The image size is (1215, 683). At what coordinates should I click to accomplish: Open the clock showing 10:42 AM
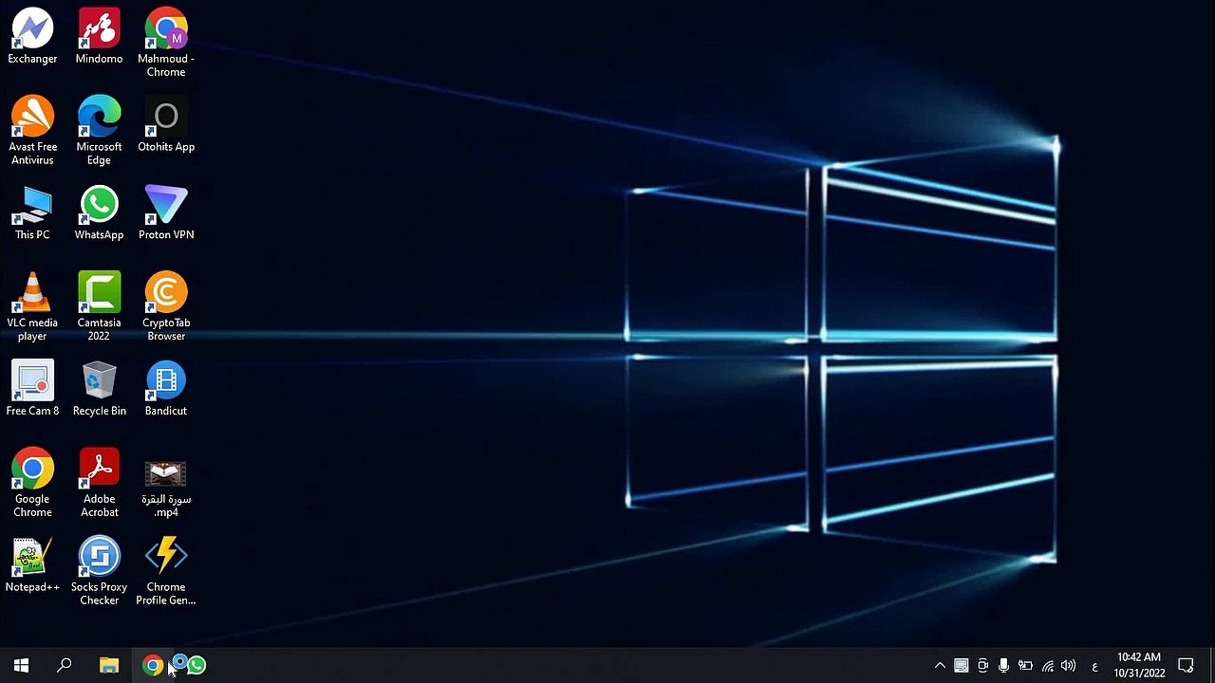[1139, 666]
